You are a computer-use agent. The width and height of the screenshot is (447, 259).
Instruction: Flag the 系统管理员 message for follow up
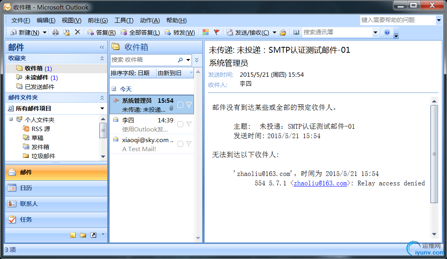[189, 105]
